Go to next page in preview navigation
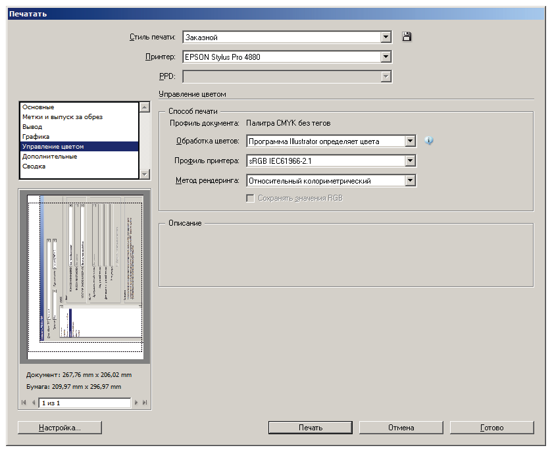 (136, 402)
